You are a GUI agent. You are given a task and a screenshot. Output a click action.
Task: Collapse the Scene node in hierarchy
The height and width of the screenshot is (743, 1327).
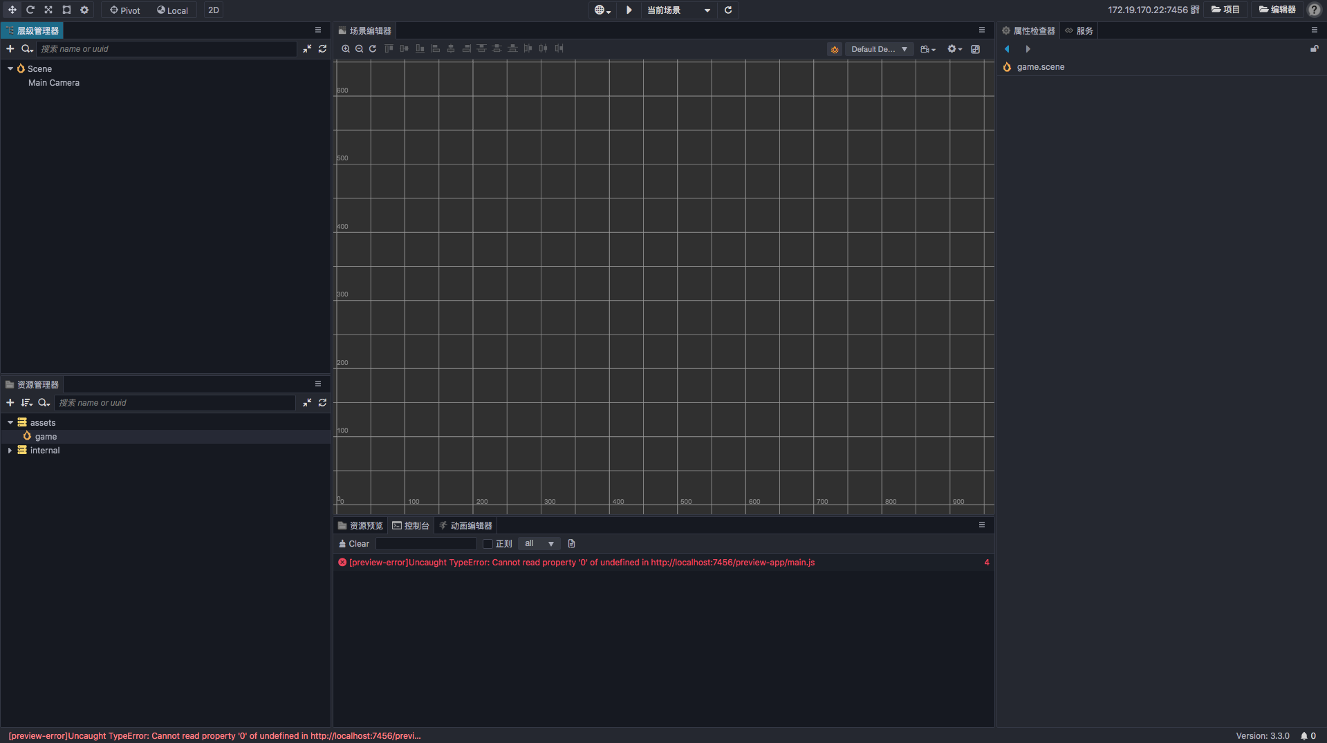pos(10,68)
